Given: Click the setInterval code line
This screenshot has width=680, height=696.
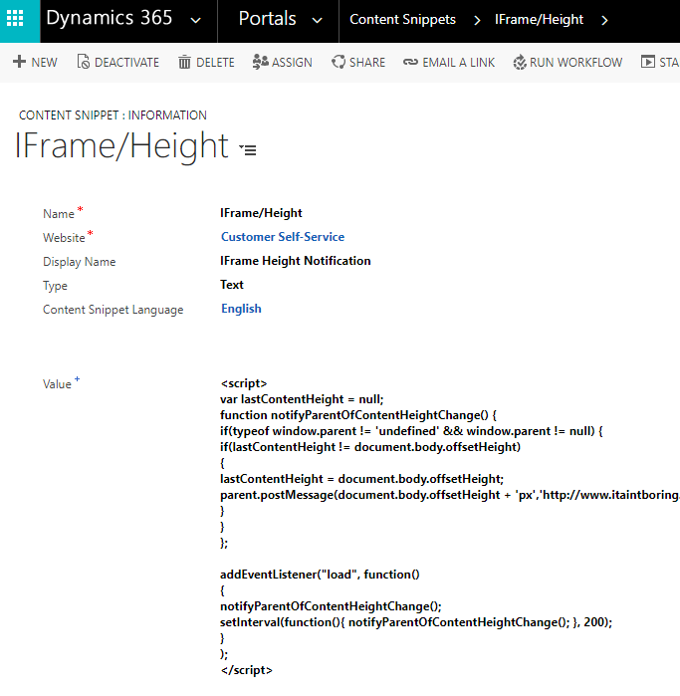Looking at the screenshot, I should 416,622.
